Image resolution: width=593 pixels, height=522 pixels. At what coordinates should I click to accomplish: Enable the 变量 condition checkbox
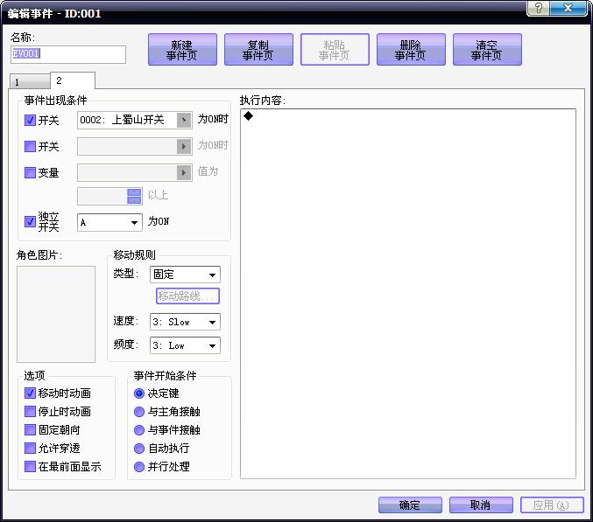30,173
